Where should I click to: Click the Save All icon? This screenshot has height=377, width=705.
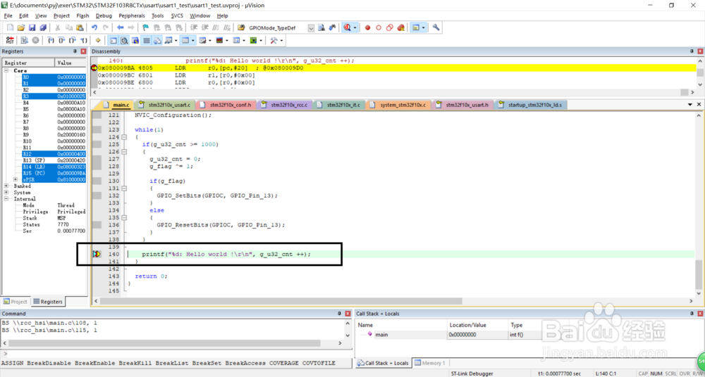pos(43,28)
